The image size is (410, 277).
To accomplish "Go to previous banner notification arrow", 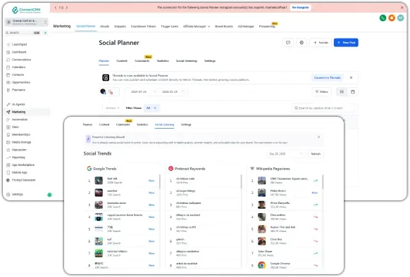I will point(56,8).
